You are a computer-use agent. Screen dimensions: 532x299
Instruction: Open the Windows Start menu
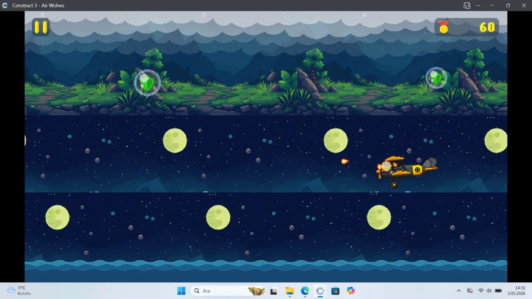[x=181, y=291]
